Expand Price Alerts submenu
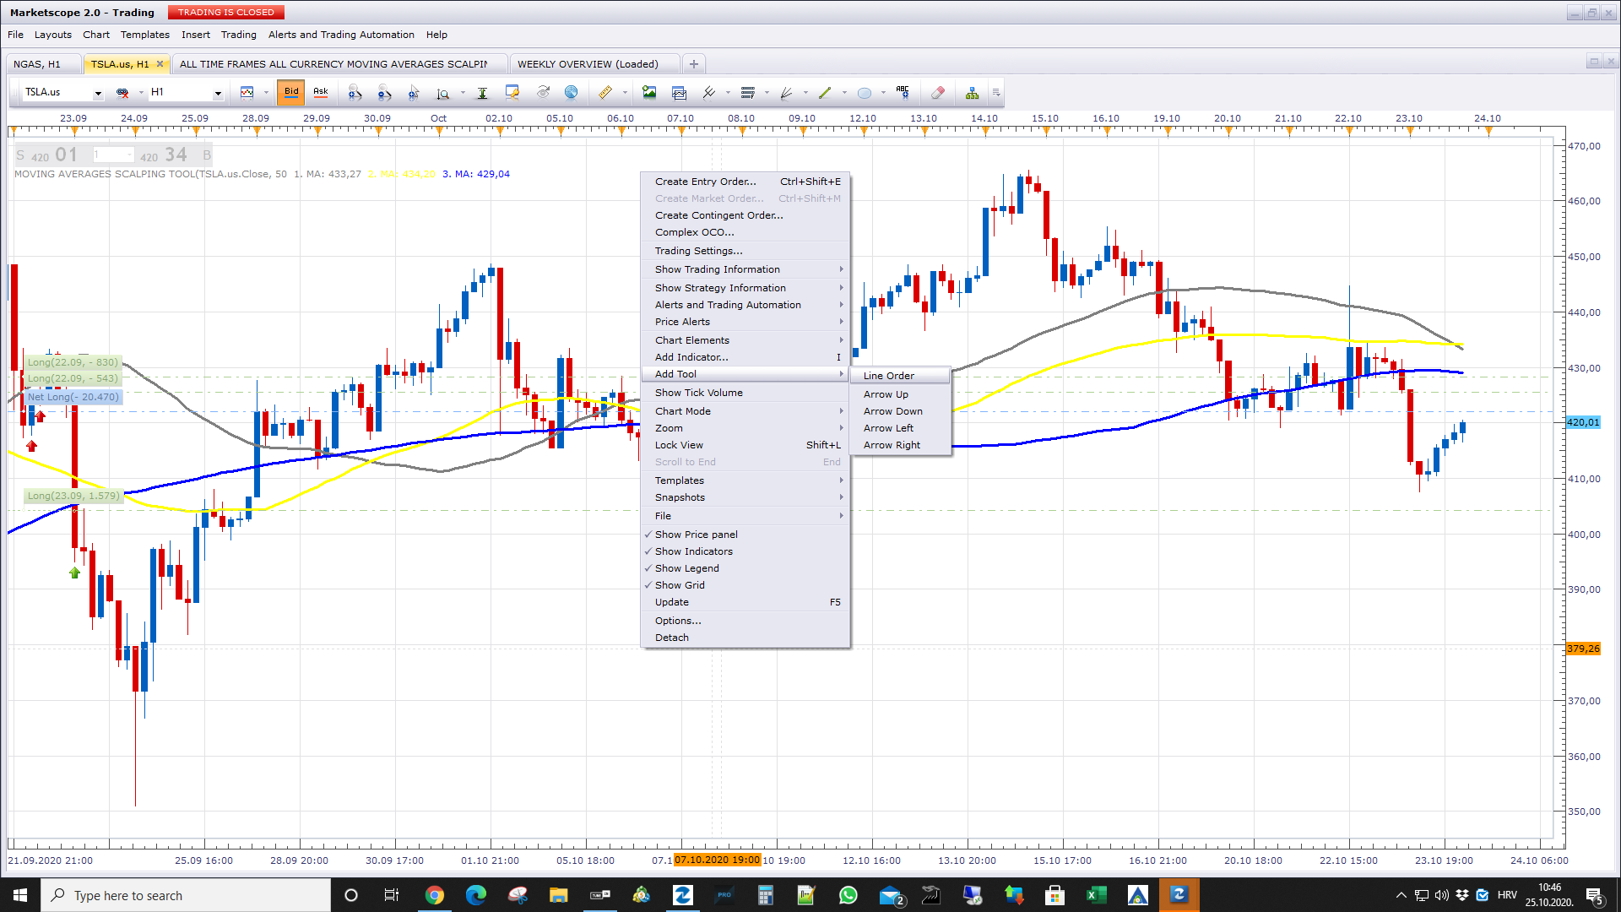Viewport: 1621px width, 912px height. click(x=745, y=322)
